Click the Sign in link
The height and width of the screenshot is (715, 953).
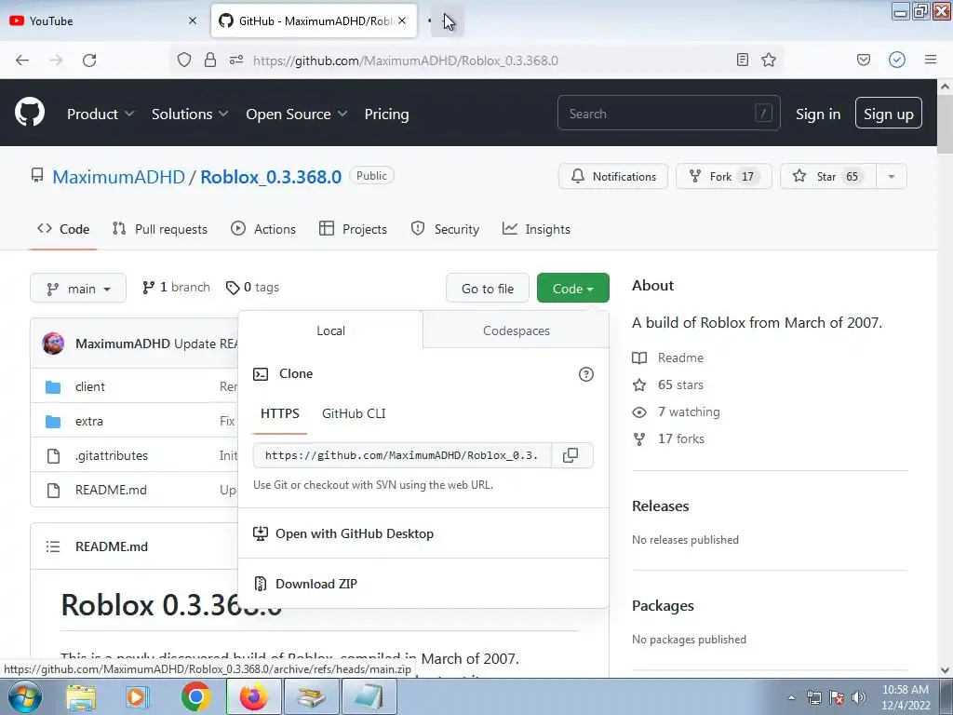point(817,114)
